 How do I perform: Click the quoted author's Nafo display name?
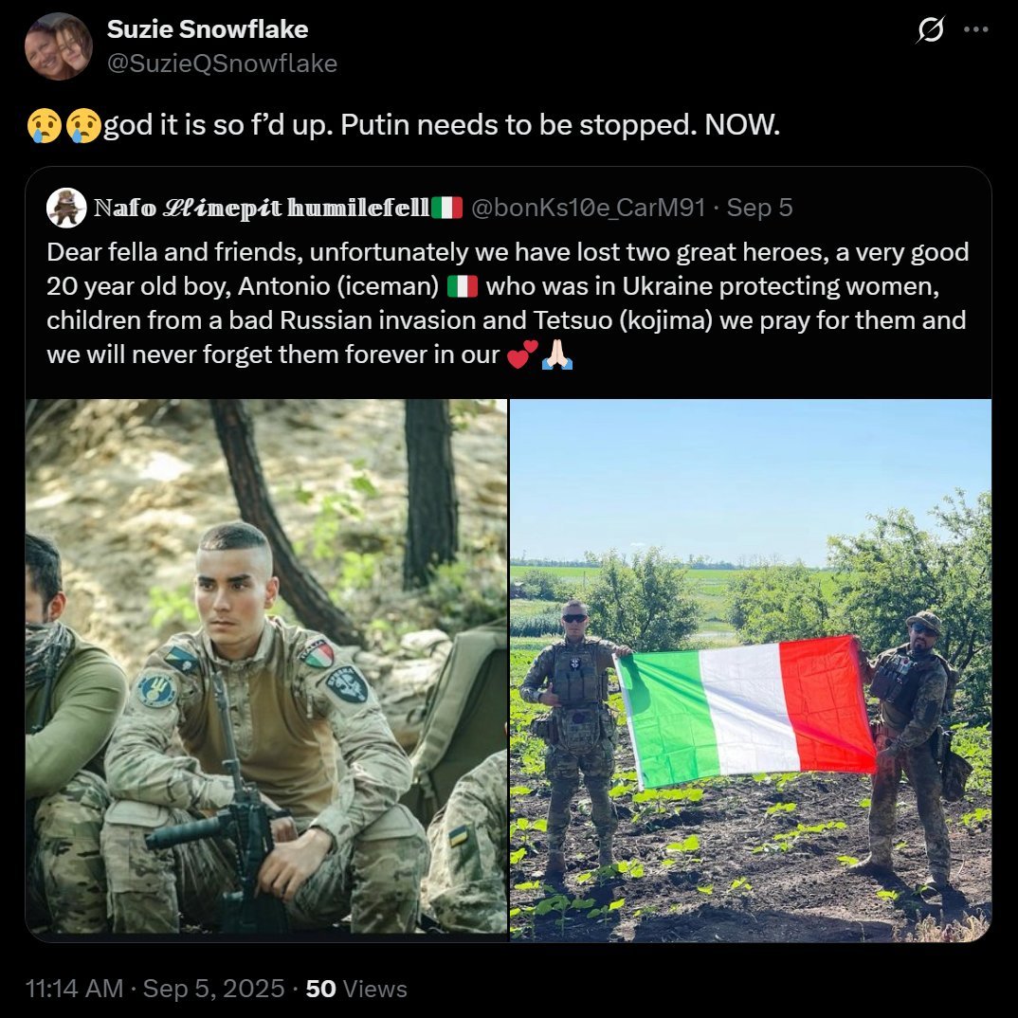pos(261,208)
